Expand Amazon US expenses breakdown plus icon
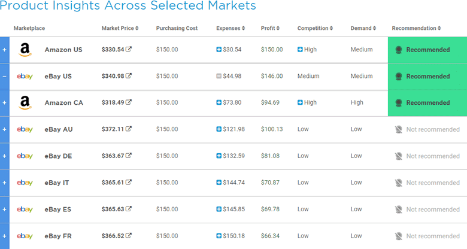This screenshot has width=467, height=249. 219,50
